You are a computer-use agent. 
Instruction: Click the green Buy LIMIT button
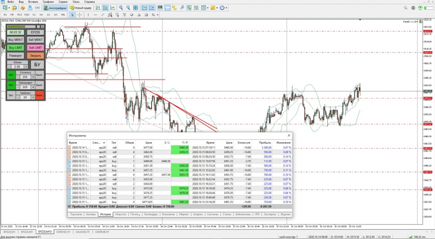point(16,47)
